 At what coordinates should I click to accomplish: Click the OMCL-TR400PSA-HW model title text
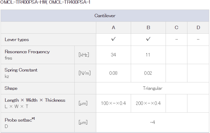click(24, 2)
